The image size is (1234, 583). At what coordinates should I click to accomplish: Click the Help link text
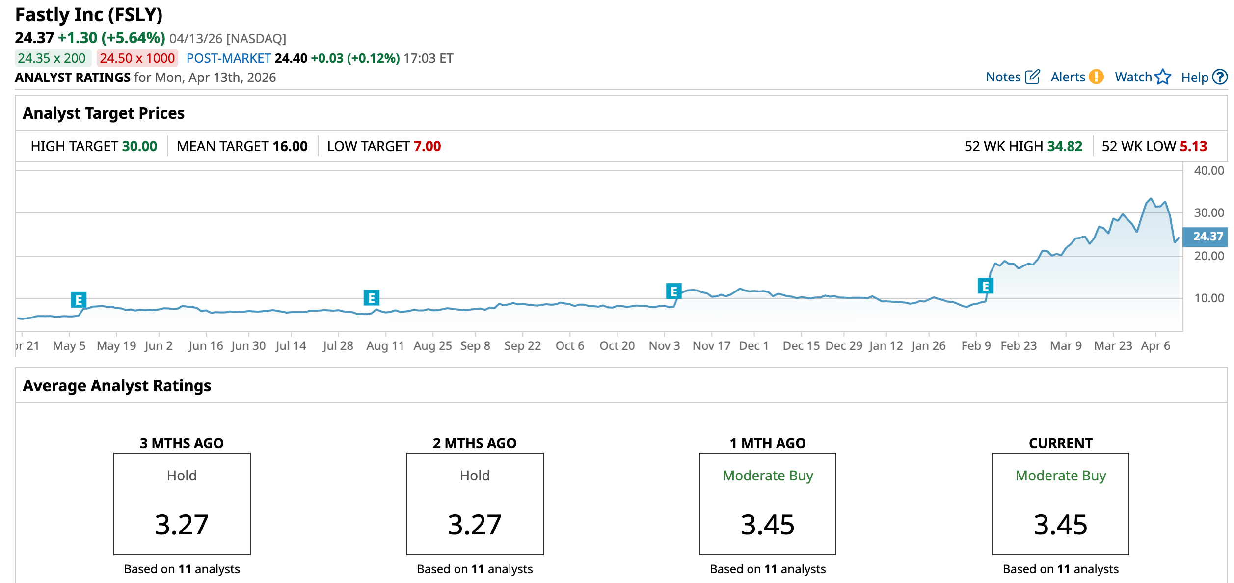pyautogui.click(x=1194, y=78)
